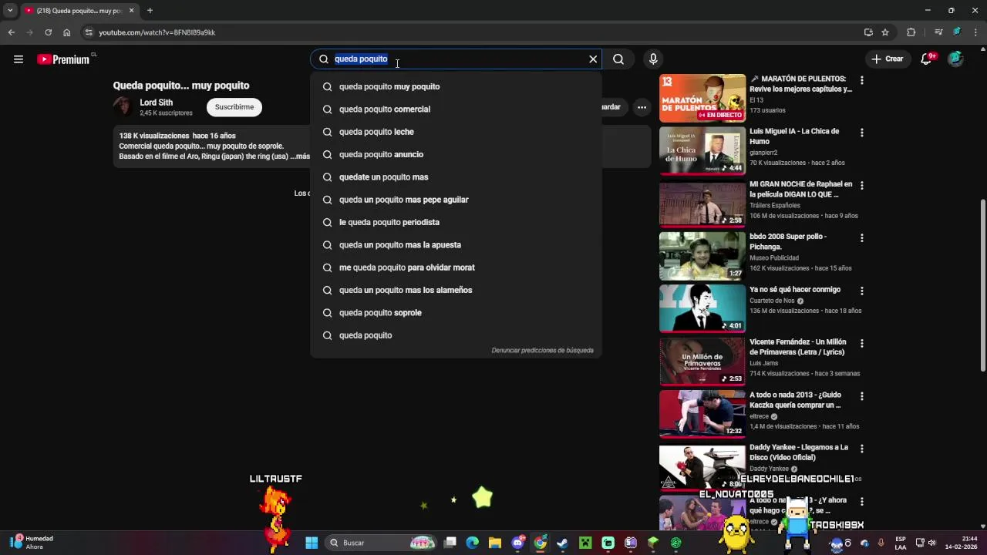Bookmark this page with the star

(885, 32)
